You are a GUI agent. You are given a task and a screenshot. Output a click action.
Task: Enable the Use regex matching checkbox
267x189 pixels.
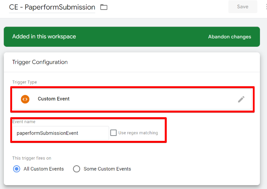[113, 133]
